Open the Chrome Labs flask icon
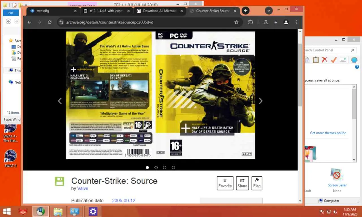This screenshot has height=217, width=362. click(x=266, y=22)
